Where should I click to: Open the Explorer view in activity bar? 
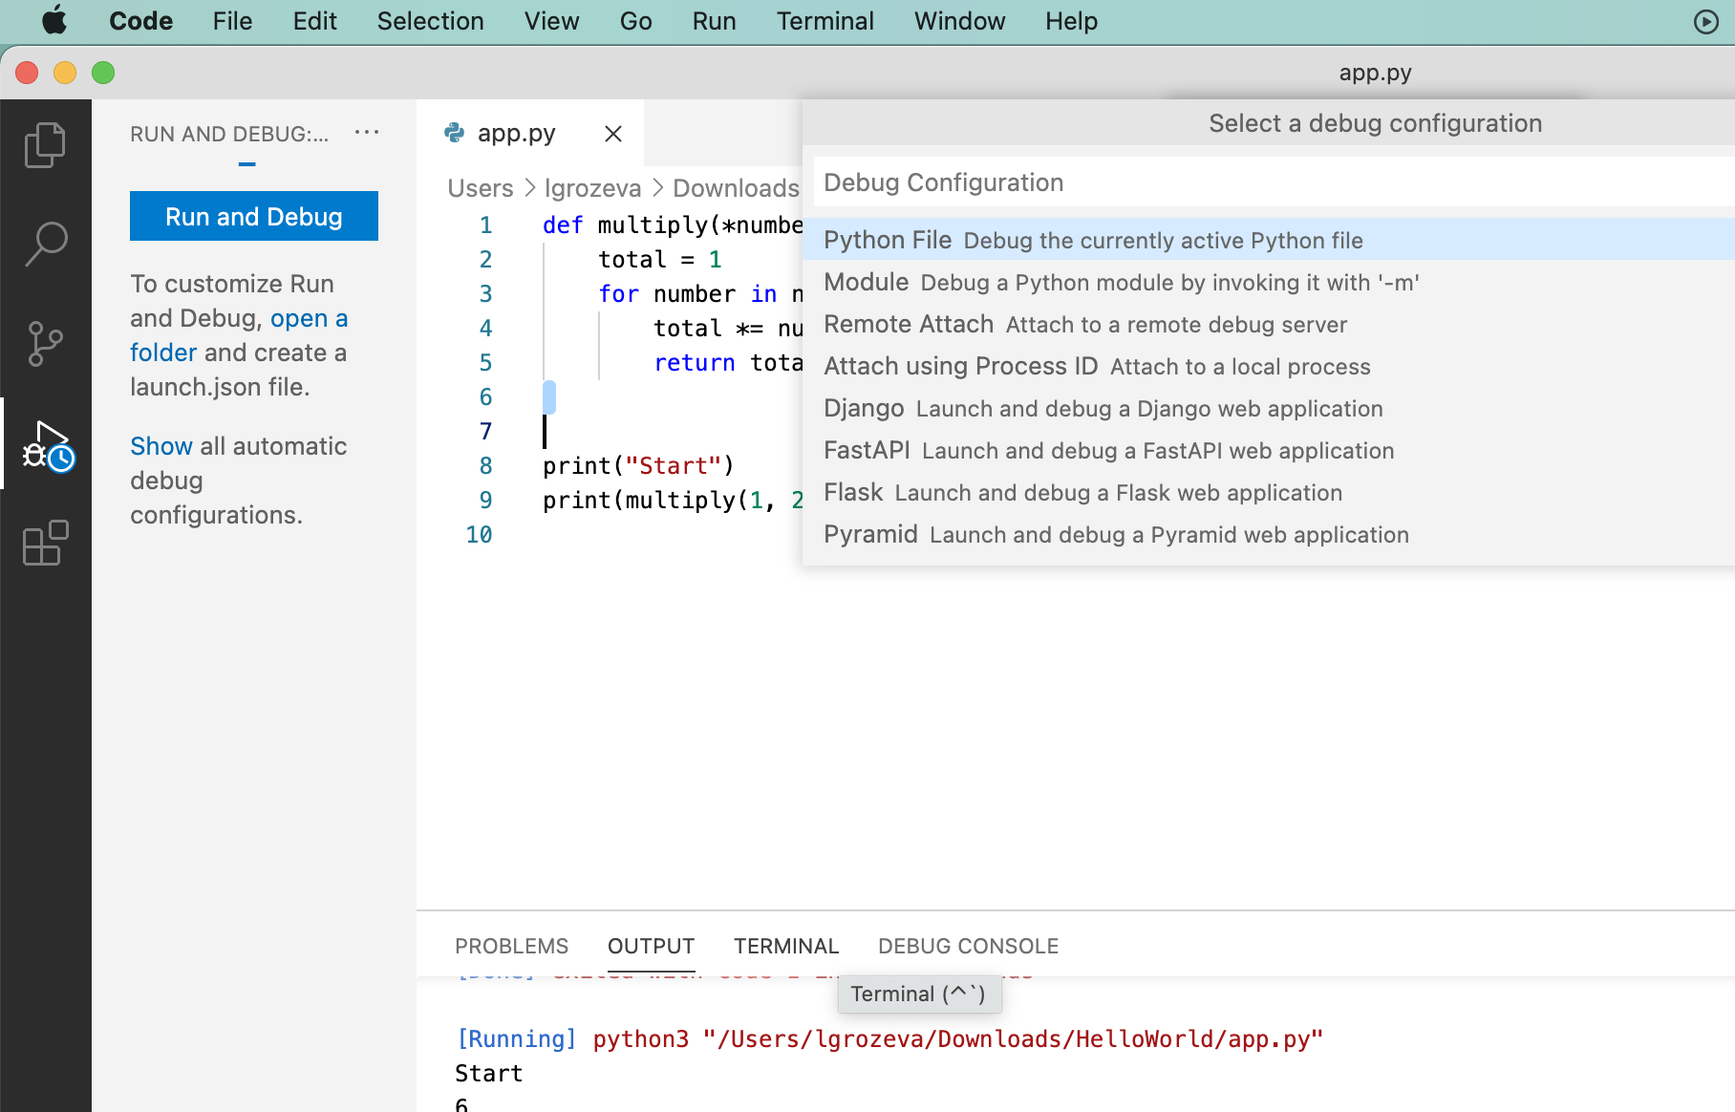click(x=45, y=145)
